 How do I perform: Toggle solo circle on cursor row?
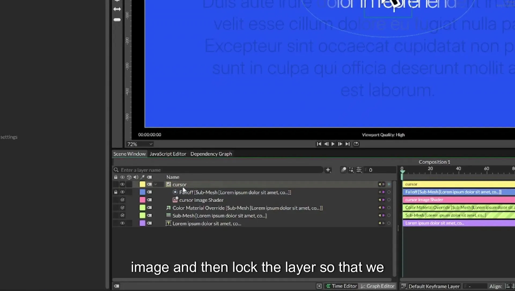(x=389, y=184)
